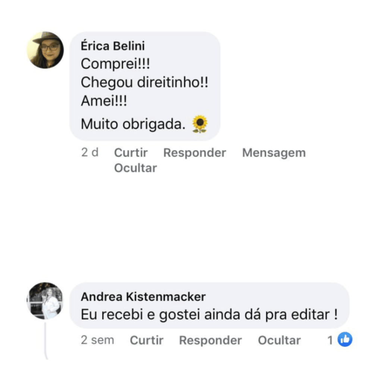Click the blue thumbs-up reaction icon

click(345, 339)
